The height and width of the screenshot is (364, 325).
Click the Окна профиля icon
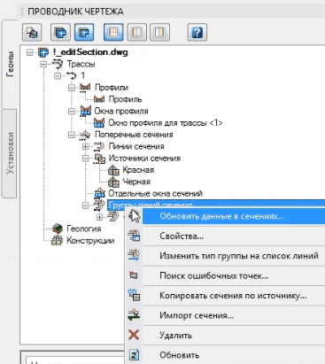coord(86,111)
